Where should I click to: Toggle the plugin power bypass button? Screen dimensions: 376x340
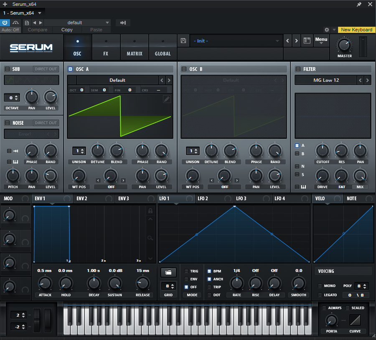[x=5, y=23]
